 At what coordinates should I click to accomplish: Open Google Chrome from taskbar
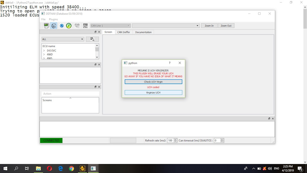tap(71, 169)
